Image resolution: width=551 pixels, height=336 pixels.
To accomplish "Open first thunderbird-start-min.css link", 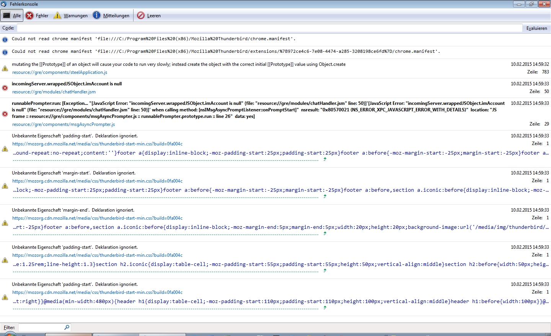I will click(x=97, y=144).
